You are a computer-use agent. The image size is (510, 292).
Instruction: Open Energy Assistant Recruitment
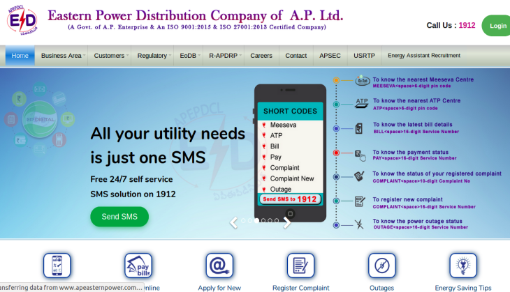424,56
